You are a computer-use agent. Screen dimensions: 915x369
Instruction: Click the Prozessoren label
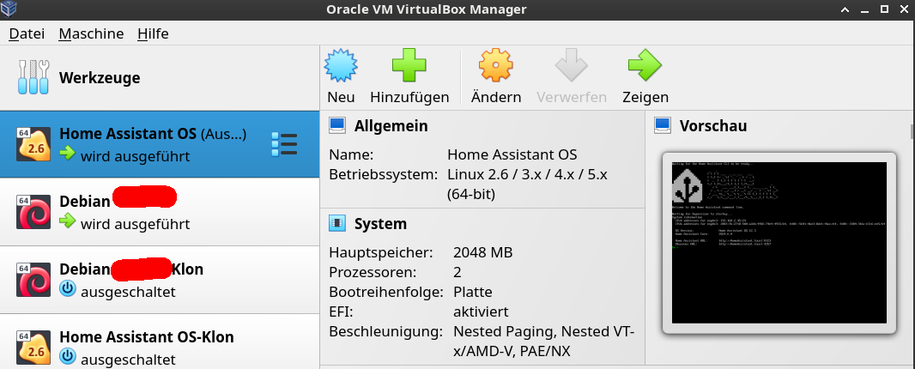coord(373,272)
